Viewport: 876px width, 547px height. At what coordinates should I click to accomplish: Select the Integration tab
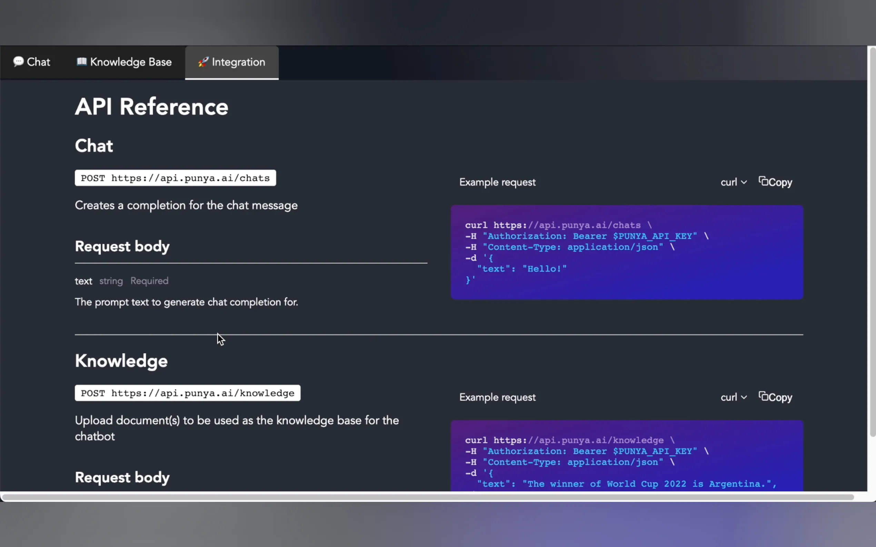(x=232, y=62)
